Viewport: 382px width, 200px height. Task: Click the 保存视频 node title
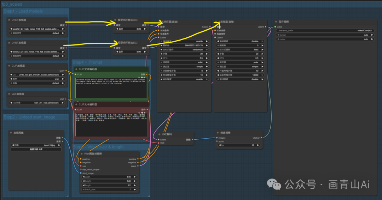pyautogui.click(x=284, y=22)
